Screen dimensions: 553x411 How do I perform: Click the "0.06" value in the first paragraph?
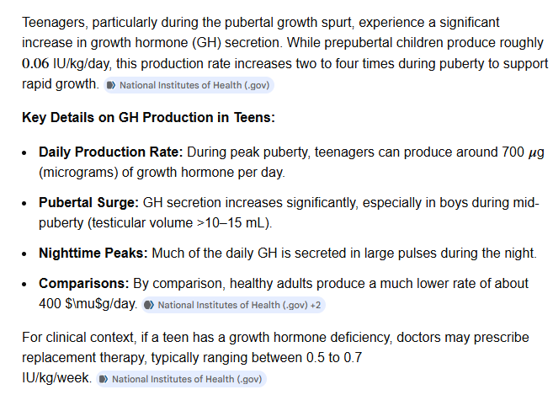point(35,64)
